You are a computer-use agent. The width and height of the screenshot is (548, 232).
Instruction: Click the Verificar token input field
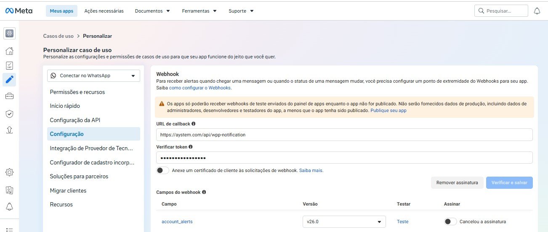pos(344,158)
